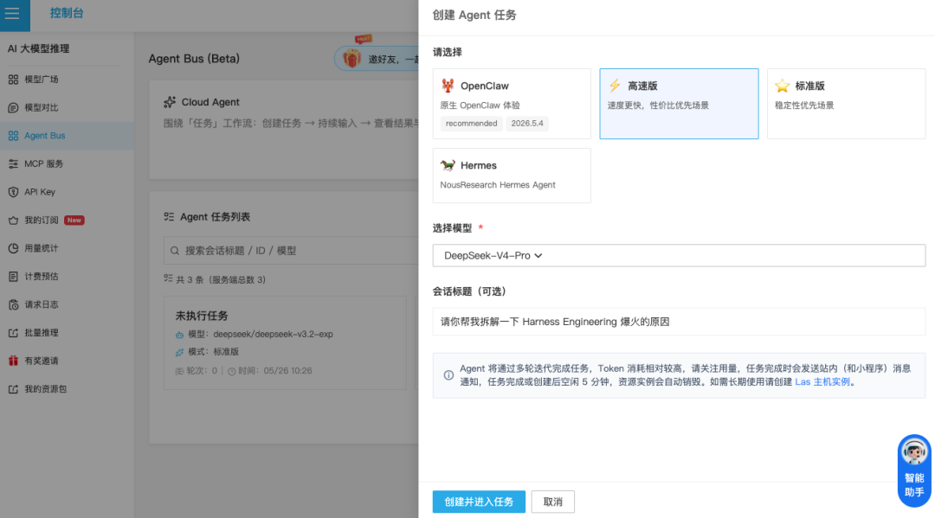Click the 控制台 header link
The height and width of the screenshot is (518, 935).
[x=67, y=13]
